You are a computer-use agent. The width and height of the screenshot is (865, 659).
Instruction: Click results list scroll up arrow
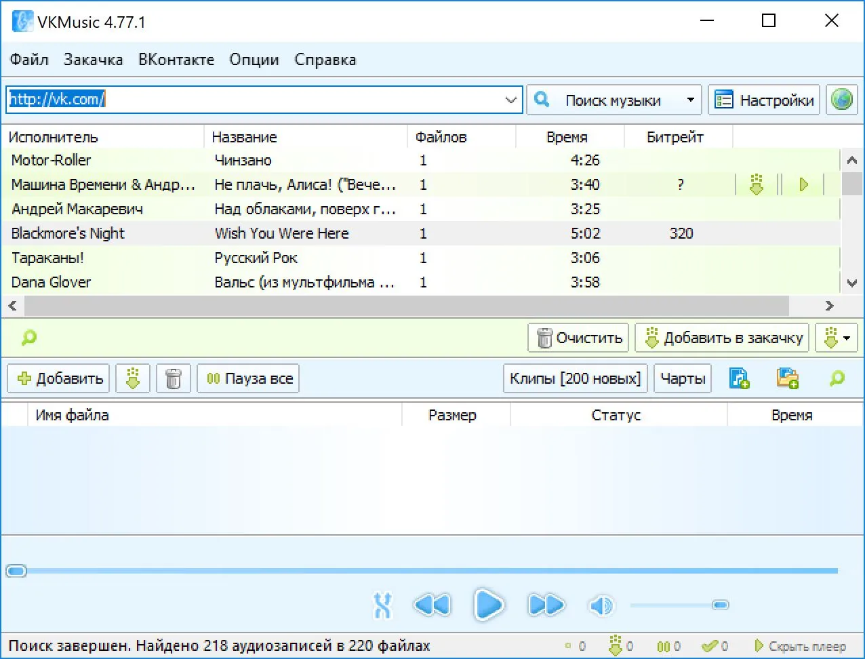pos(852,161)
